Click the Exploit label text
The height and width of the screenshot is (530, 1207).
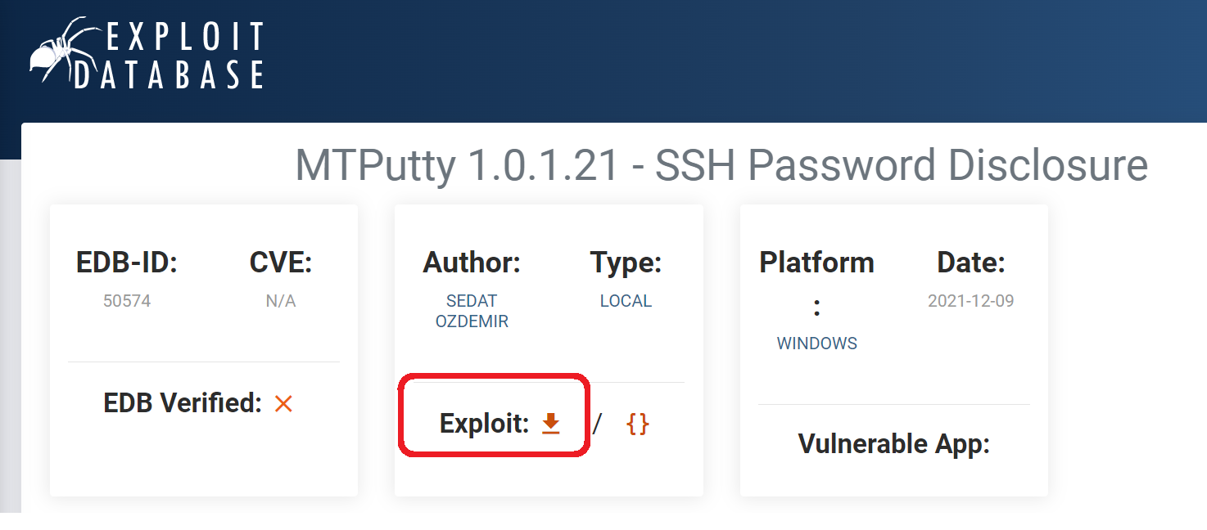click(x=485, y=424)
